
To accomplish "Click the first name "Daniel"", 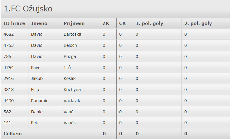I will [37, 112].
